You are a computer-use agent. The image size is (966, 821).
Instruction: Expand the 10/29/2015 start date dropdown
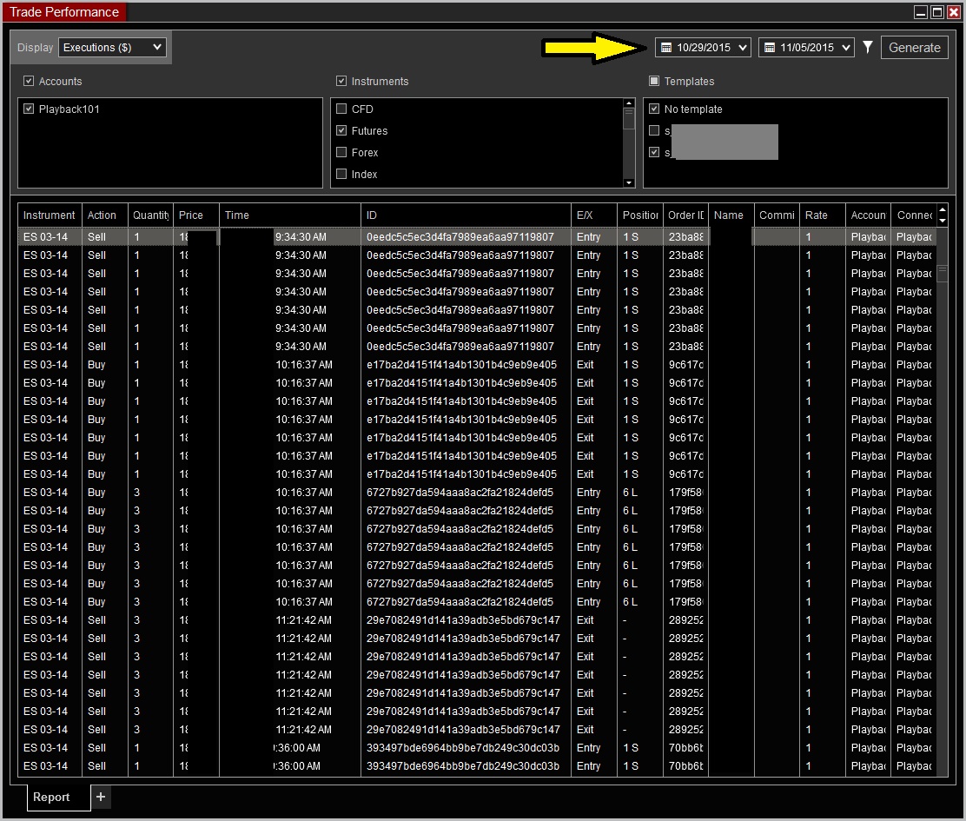coord(743,48)
